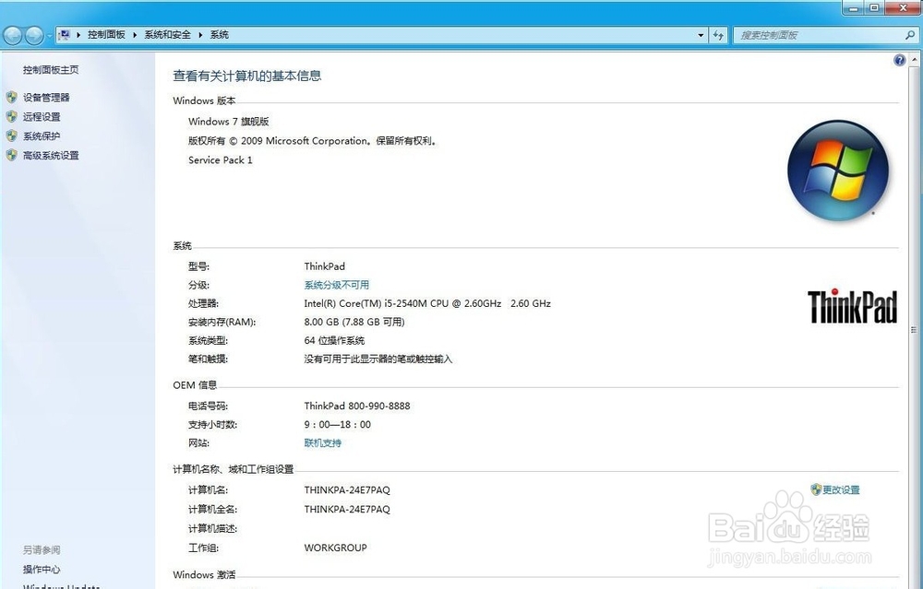
Task: Maximize the System window
Action: [875, 7]
